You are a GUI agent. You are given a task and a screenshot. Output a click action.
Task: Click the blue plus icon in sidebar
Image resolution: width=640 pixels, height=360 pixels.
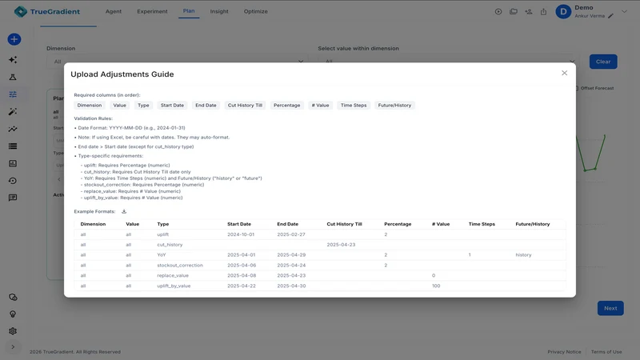pyautogui.click(x=14, y=39)
